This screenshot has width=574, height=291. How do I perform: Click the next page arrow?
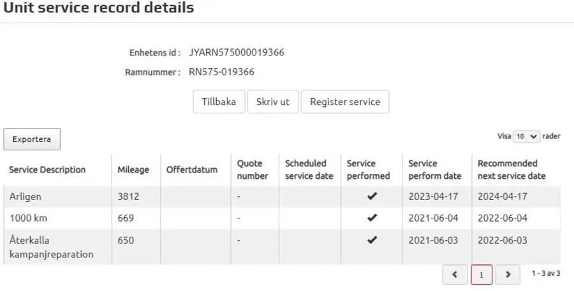[508, 274]
